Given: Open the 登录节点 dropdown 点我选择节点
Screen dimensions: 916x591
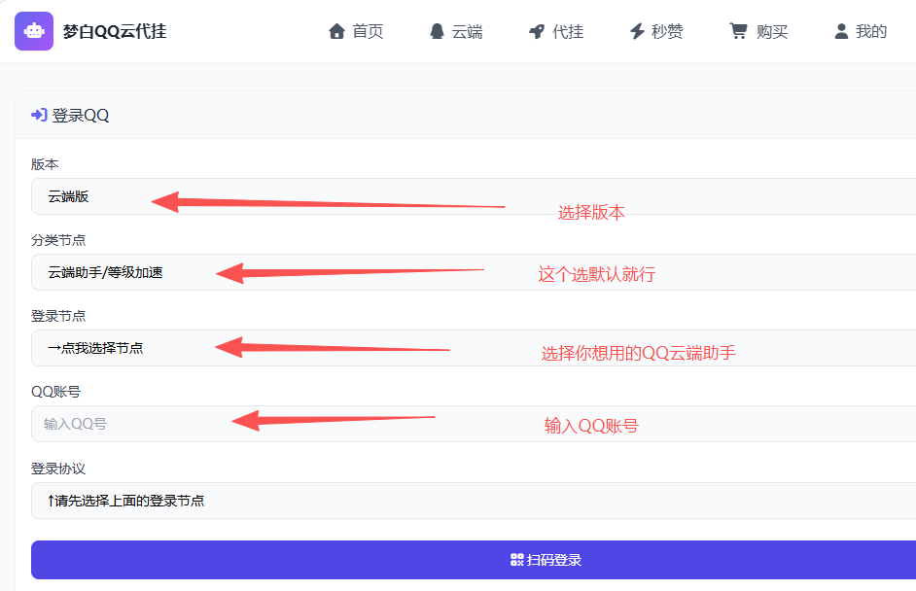Looking at the screenshot, I should tap(474, 348).
